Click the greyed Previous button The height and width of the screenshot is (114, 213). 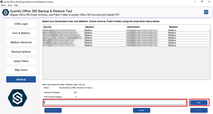pos(53,110)
